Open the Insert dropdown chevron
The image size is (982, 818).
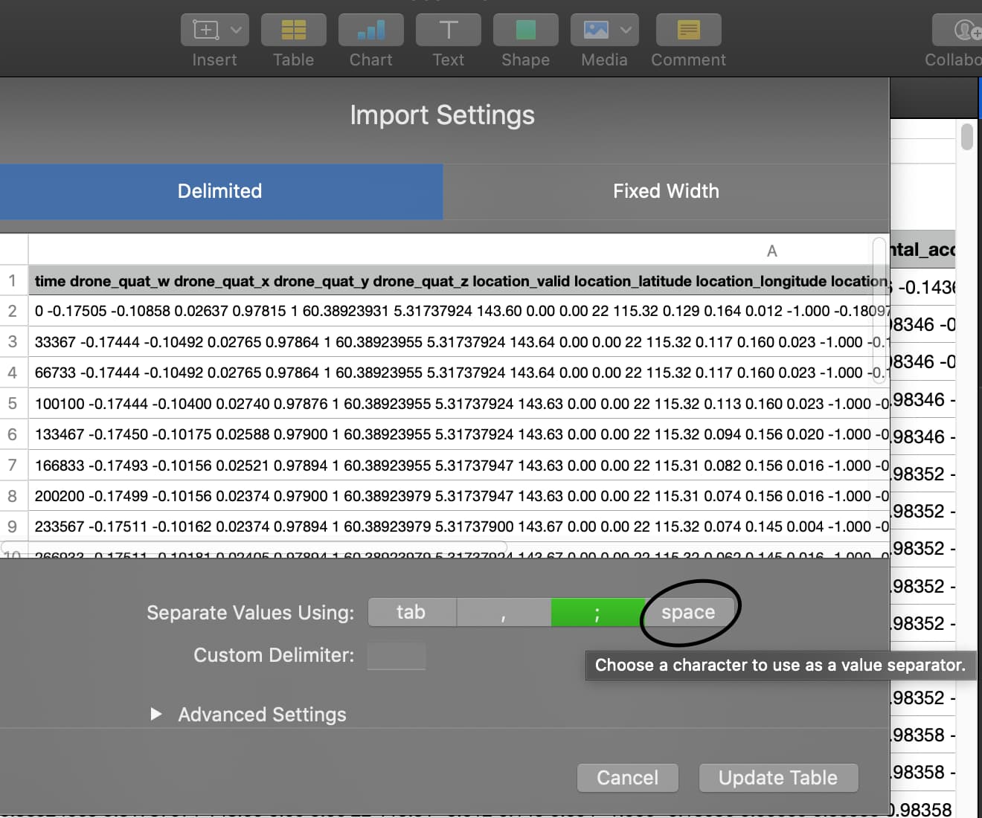tap(236, 30)
